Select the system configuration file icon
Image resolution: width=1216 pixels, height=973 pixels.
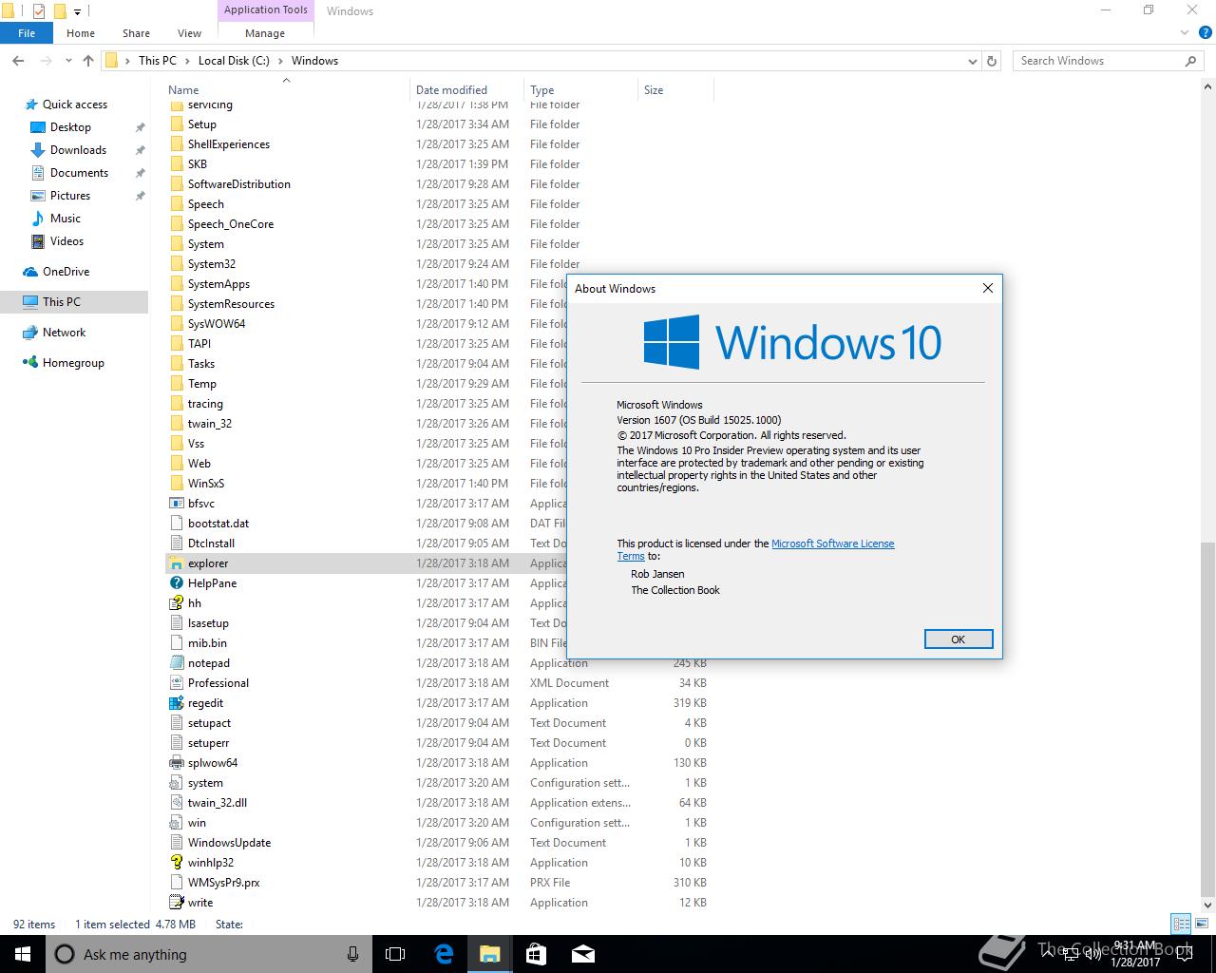(x=176, y=783)
